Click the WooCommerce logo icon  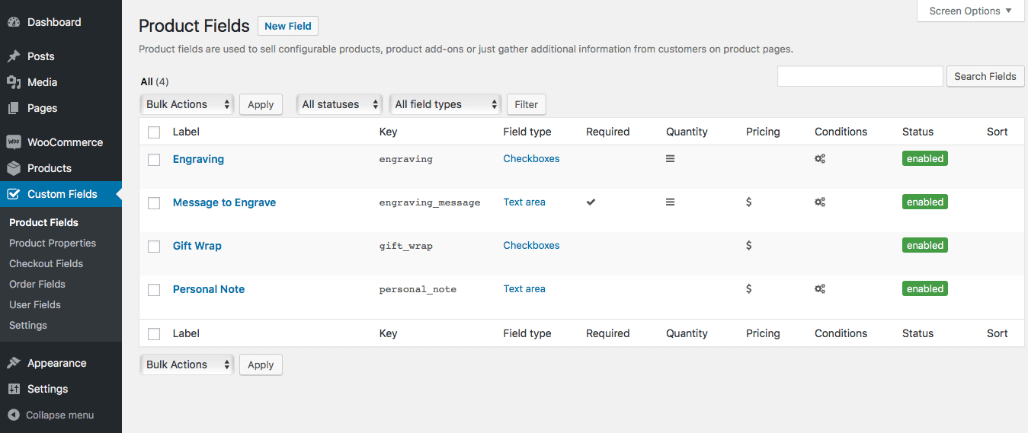pyautogui.click(x=14, y=142)
